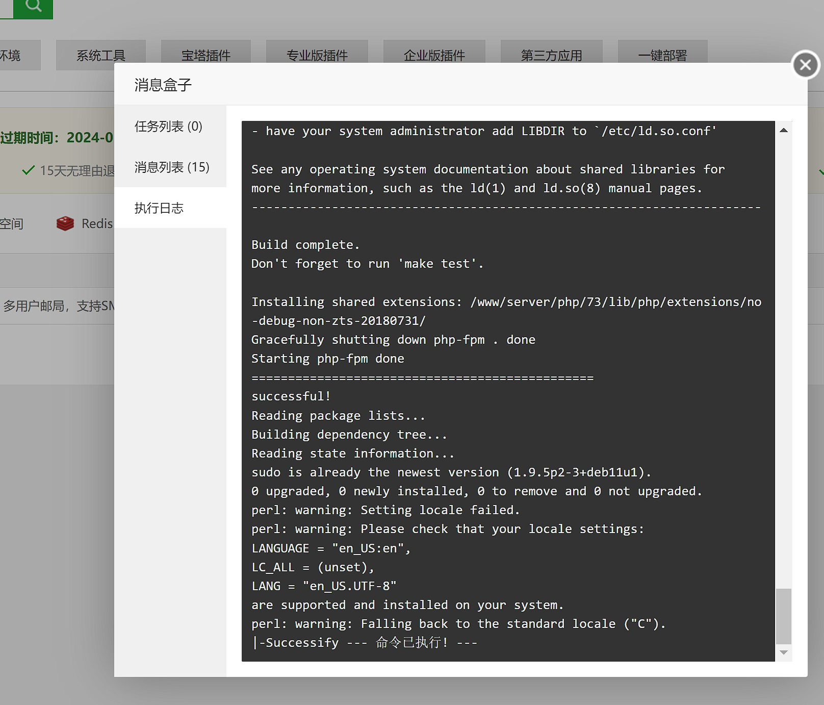Open the 消息列表 (15) tab
The image size is (824, 705).
coord(170,167)
